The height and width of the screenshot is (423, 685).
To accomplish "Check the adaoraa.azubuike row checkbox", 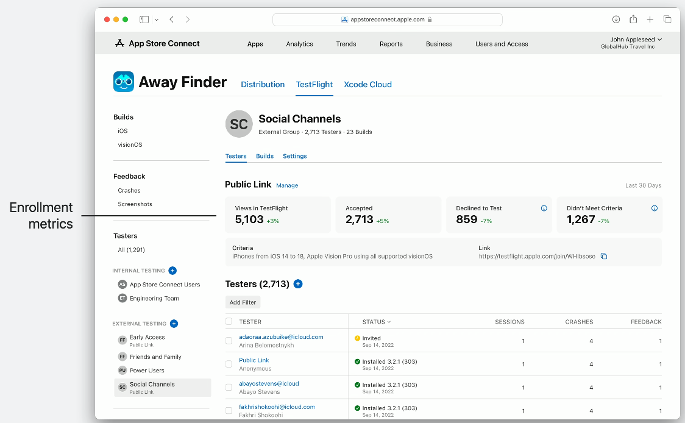I will click(229, 340).
